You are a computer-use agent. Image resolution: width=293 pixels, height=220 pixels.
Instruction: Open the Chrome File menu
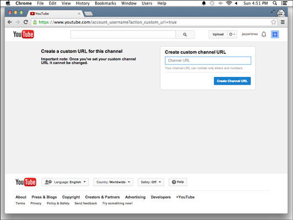coord(40,3)
